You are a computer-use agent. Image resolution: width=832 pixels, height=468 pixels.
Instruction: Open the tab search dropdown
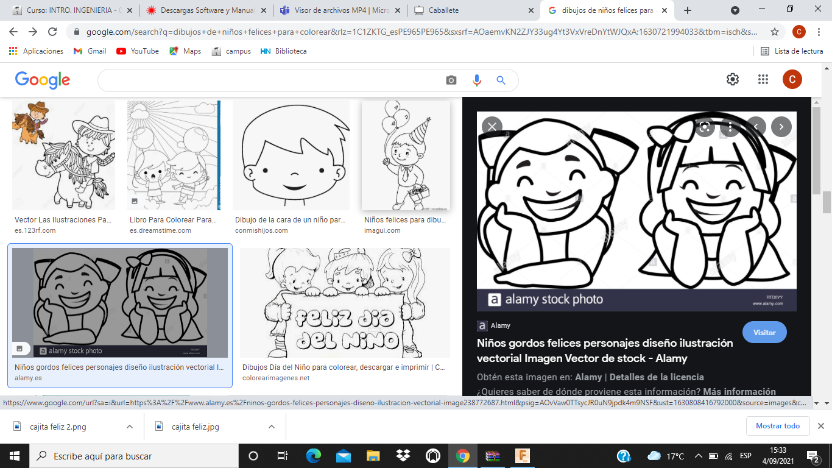click(735, 10)
